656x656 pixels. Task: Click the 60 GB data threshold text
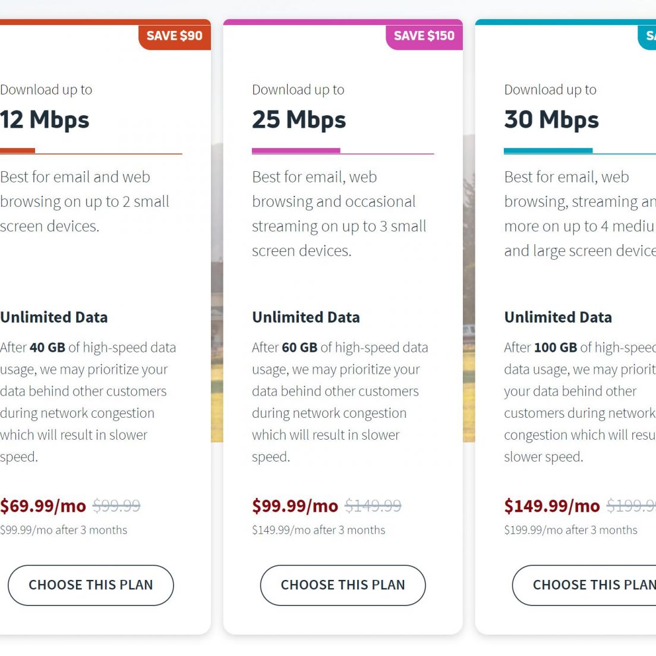point(299,348)
